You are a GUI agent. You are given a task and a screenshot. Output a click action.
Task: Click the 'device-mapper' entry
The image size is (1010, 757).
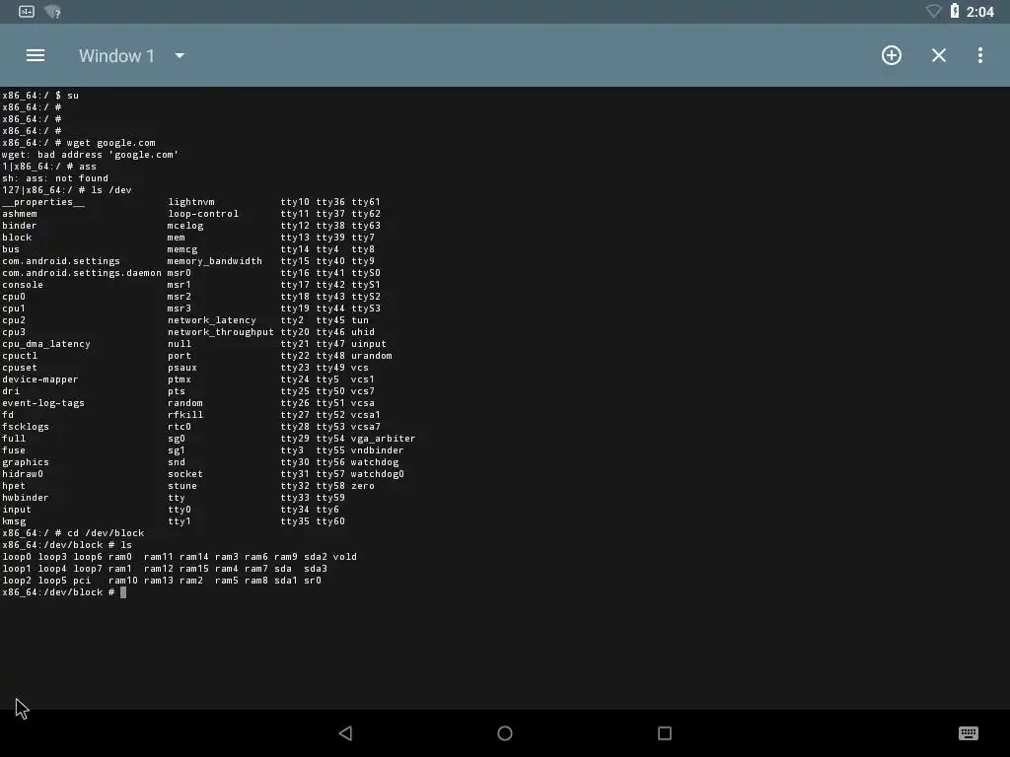tap(39, 379)
